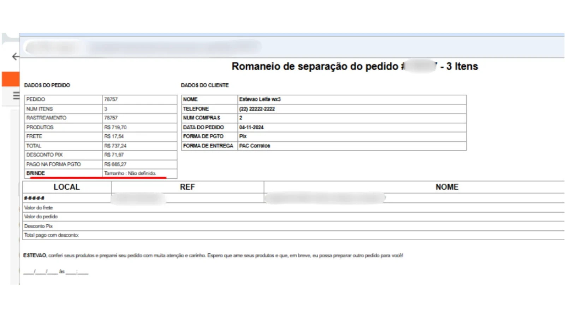The height and width of the screenshot is (318, 565).
Task: Click the FORMA DE PGTO label
Action: coord(203,136)
